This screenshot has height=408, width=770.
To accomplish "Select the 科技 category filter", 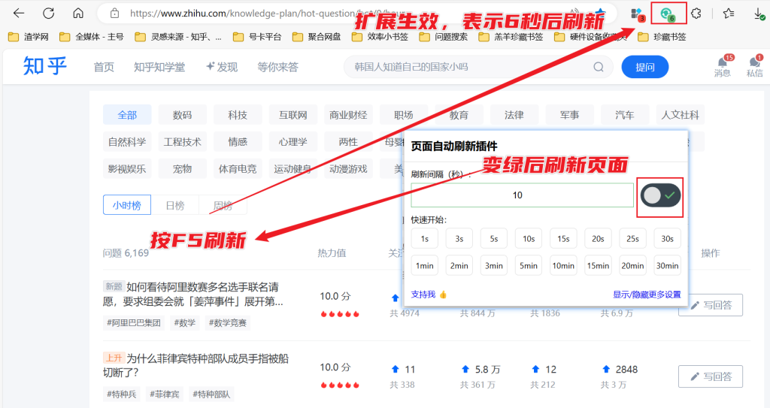I will click(x=238, y=115).
